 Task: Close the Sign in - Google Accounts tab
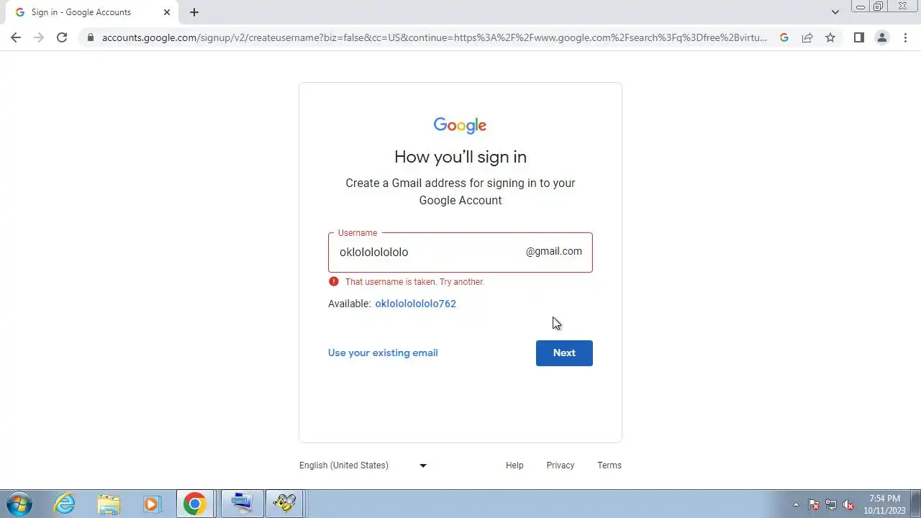(x=167, y=12)
